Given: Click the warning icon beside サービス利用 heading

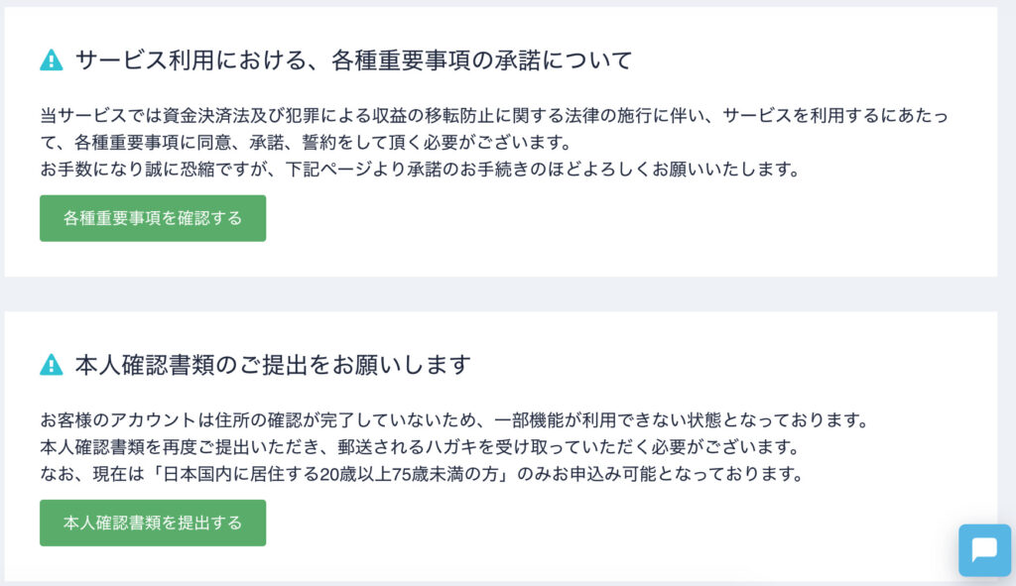Looking at the screenshot, I should tap(52, 60).
